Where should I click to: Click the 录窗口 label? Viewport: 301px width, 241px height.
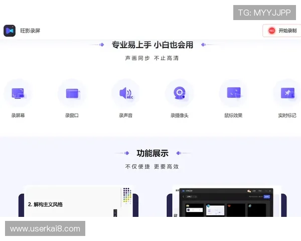tap(72, 115)
